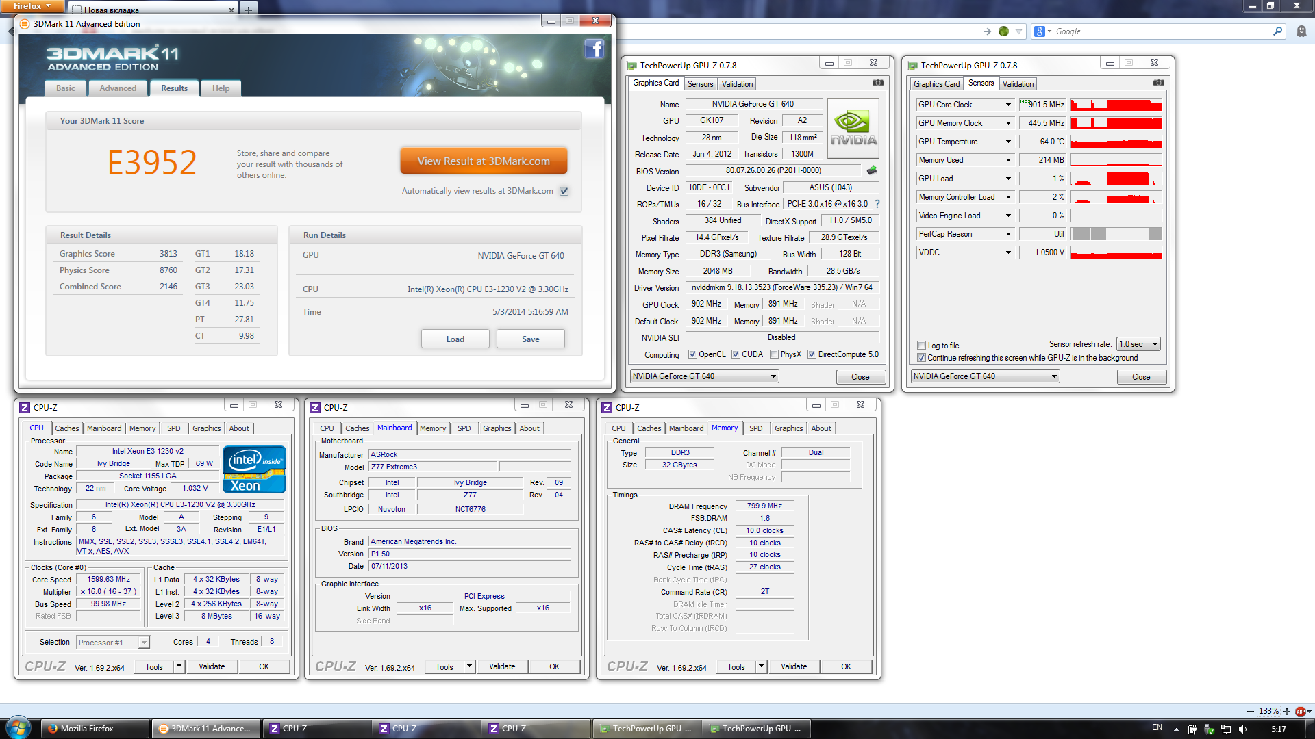Open the Processor #1 selection dropdown

[113, 643]
